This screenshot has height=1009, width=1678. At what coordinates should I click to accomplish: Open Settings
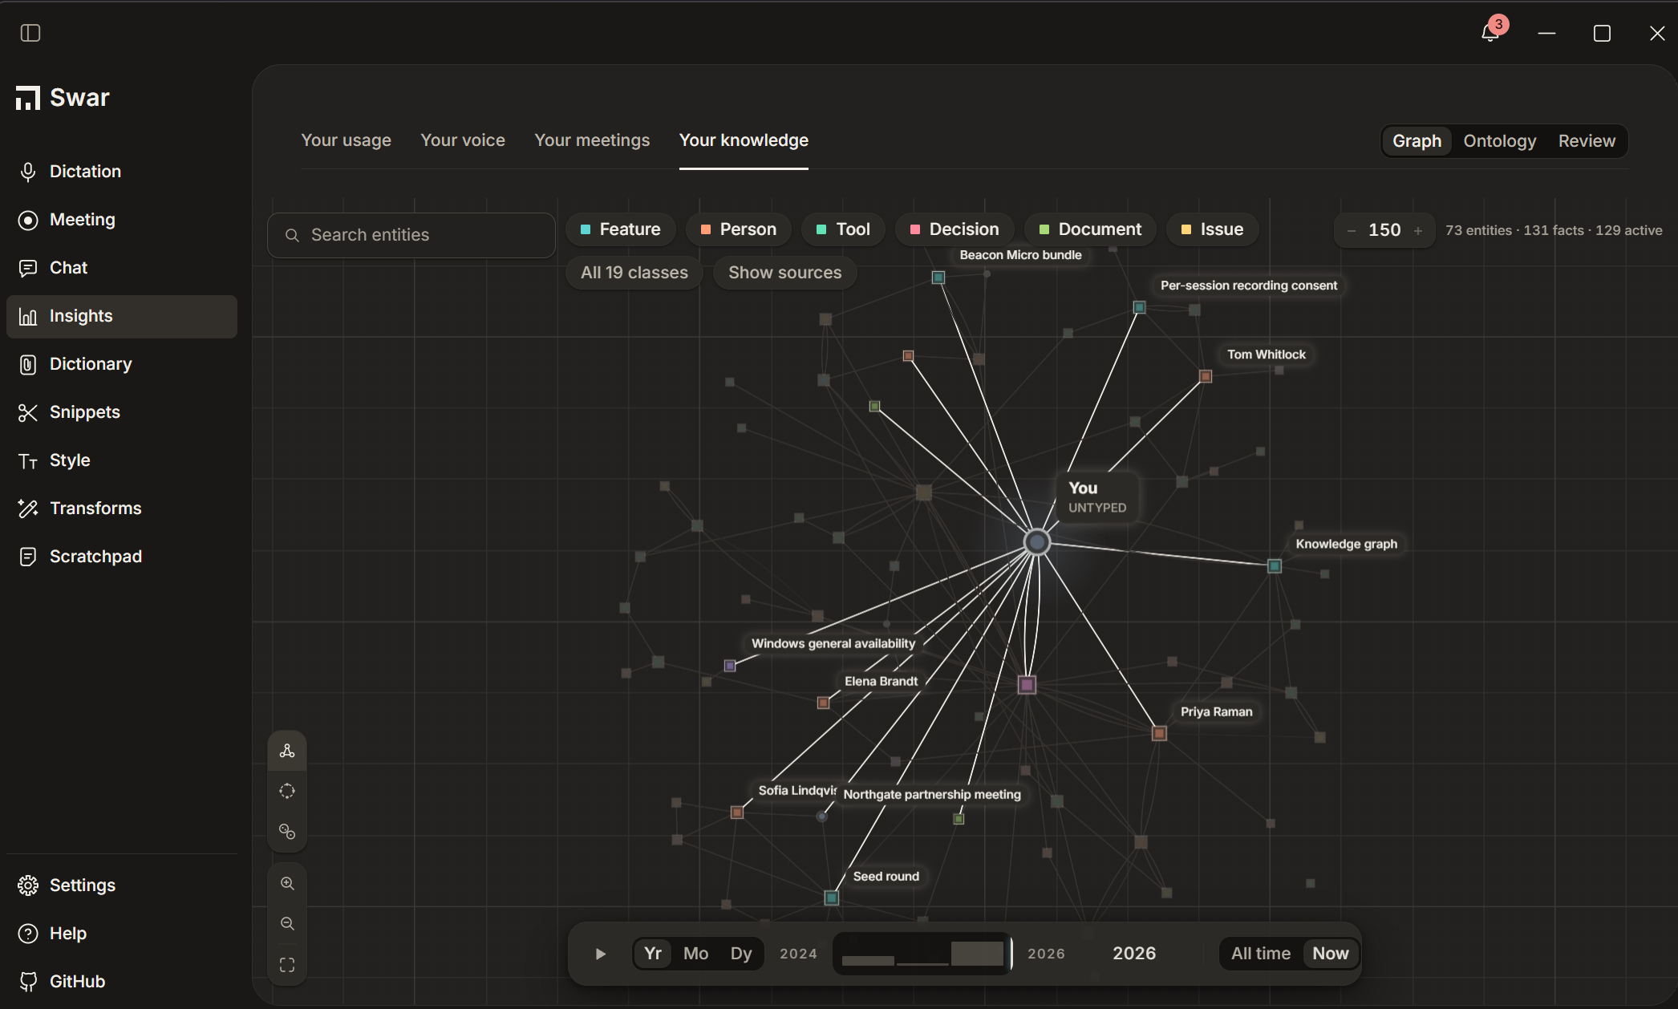(122, 885)
